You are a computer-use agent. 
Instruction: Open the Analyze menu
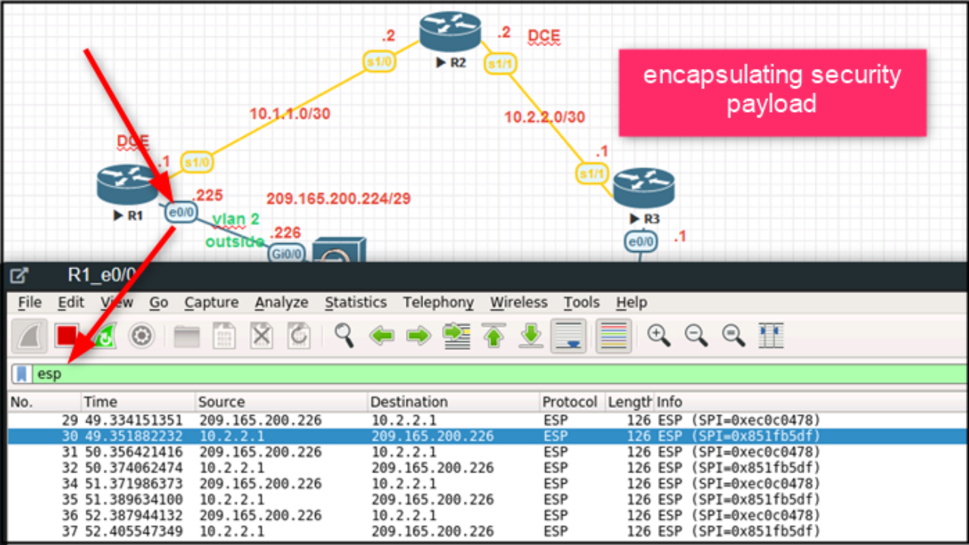coord(281,303)
